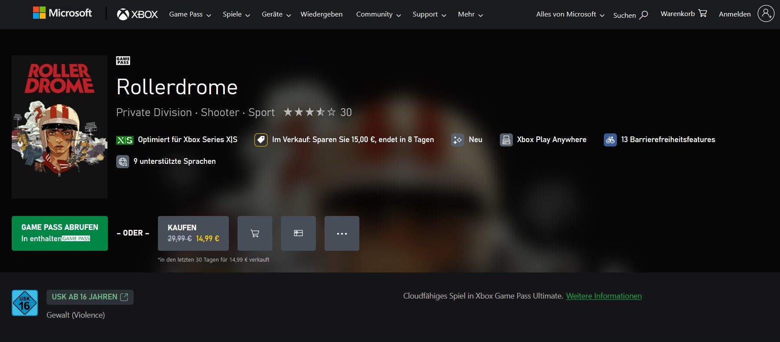
Task: Expand the Game Pass menu
Action: tap(190, 14)
